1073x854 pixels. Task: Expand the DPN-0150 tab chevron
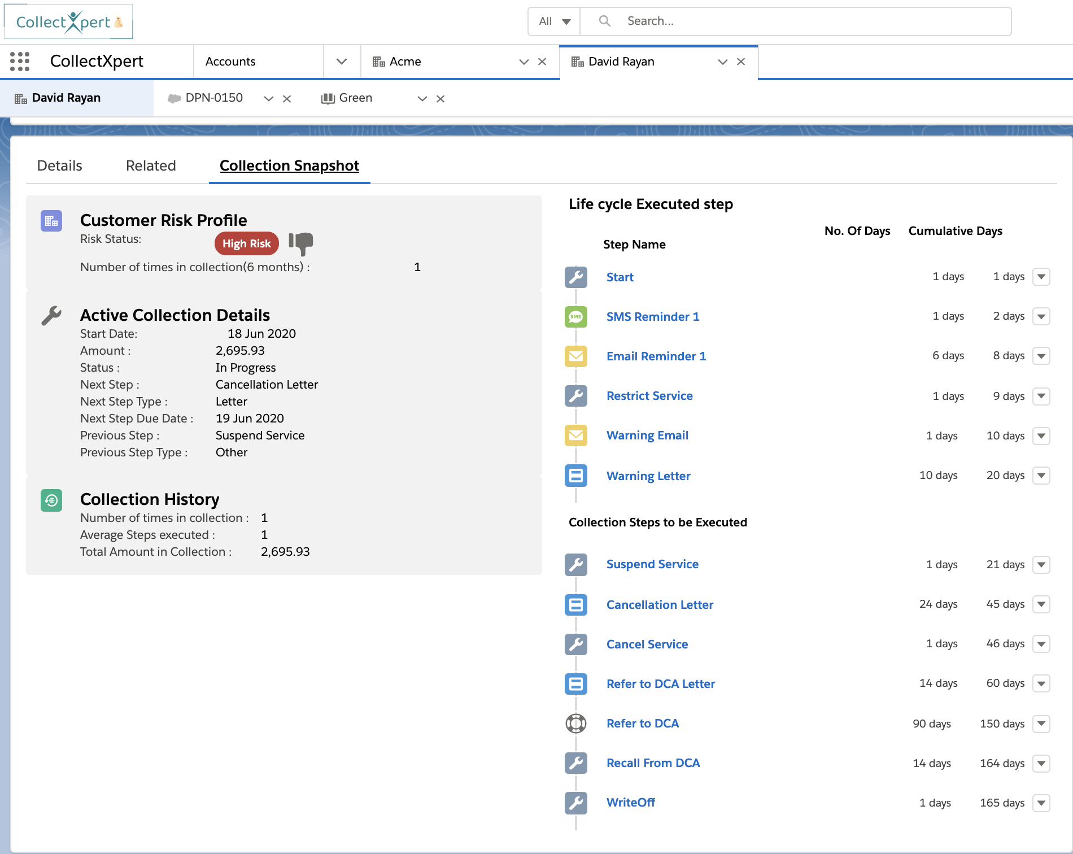tap(268, 98)
